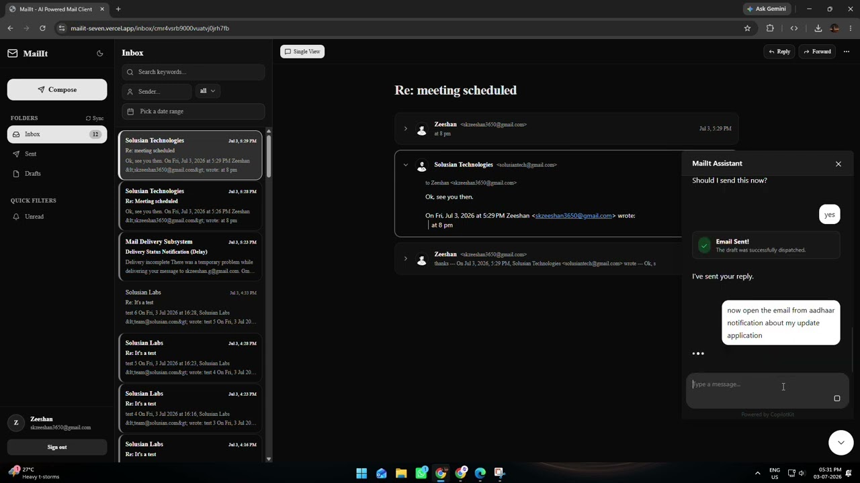Click the MailIt envelope logo icon
860x483 pixels.
click(x=13, y=54)
